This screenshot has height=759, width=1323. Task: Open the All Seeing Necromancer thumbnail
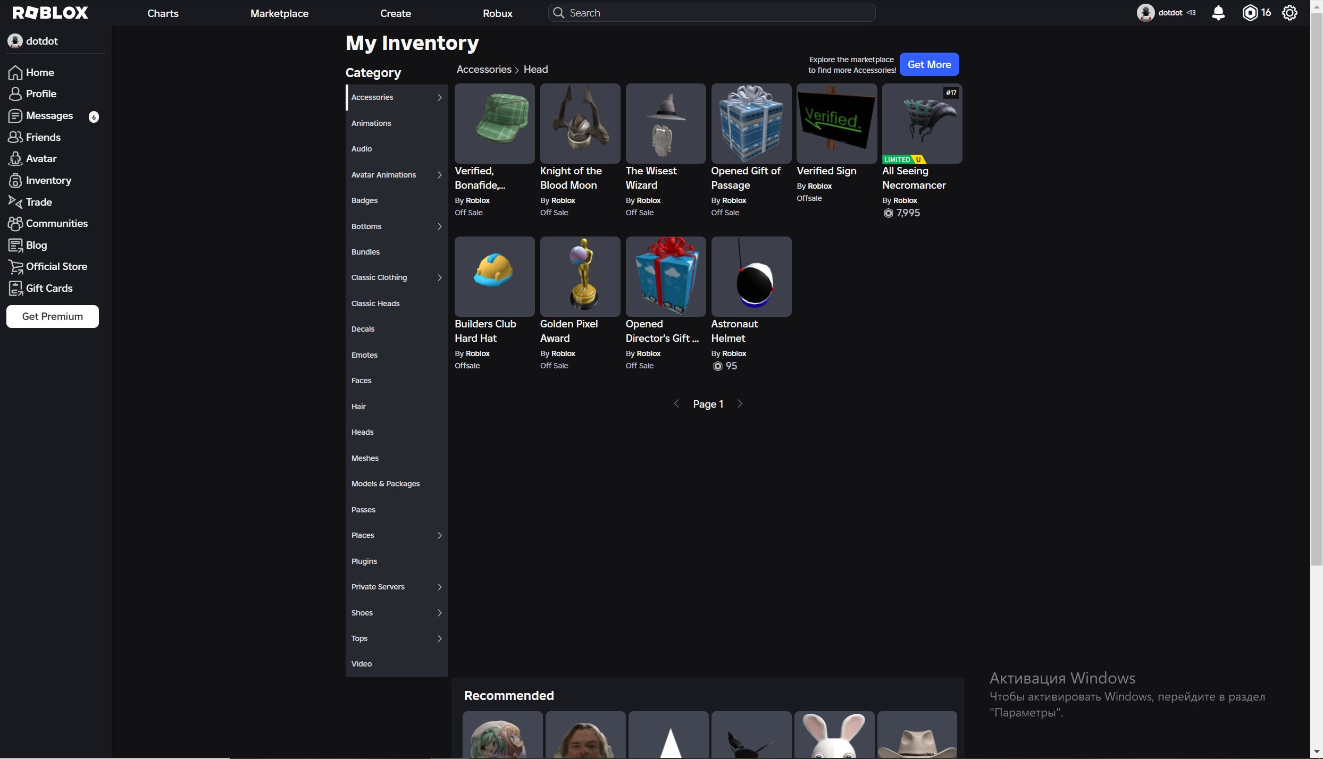pyautogui.click(x=922, y=123)
